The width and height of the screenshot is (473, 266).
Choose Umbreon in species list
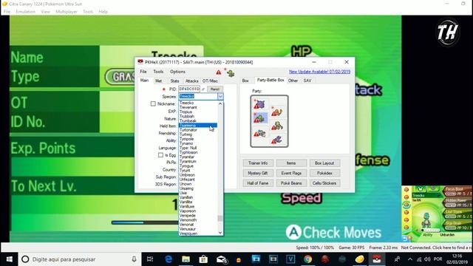tap(187, 175)
